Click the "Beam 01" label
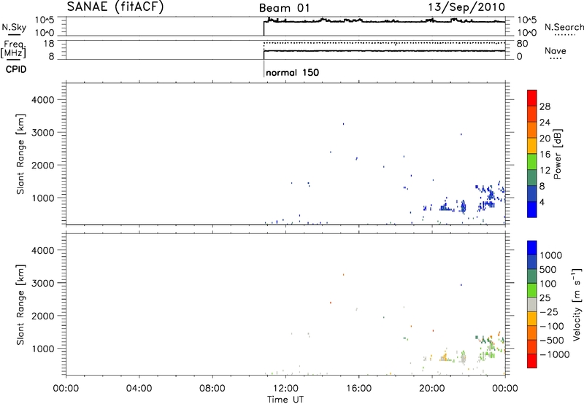This screenshot has width=584, height=404. pos(284,8)
